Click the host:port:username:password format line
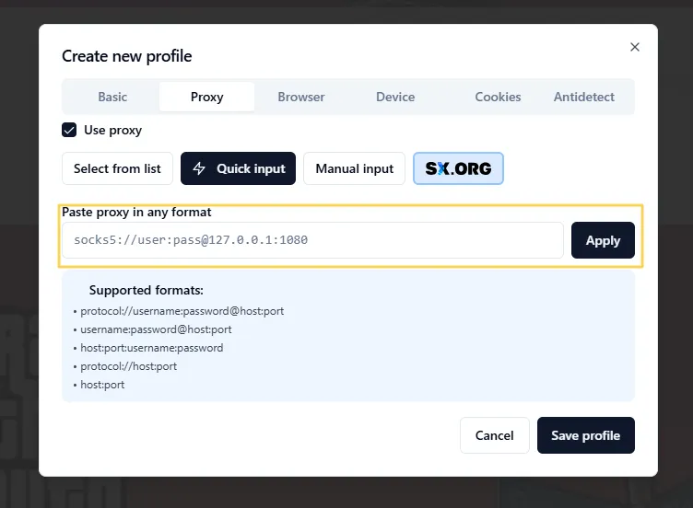This screenshot has height=508, width=693. pos(151,348)
